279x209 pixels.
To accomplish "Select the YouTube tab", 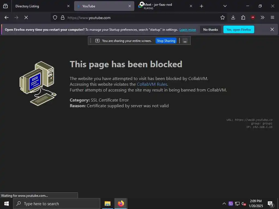I will click(104, 6).
